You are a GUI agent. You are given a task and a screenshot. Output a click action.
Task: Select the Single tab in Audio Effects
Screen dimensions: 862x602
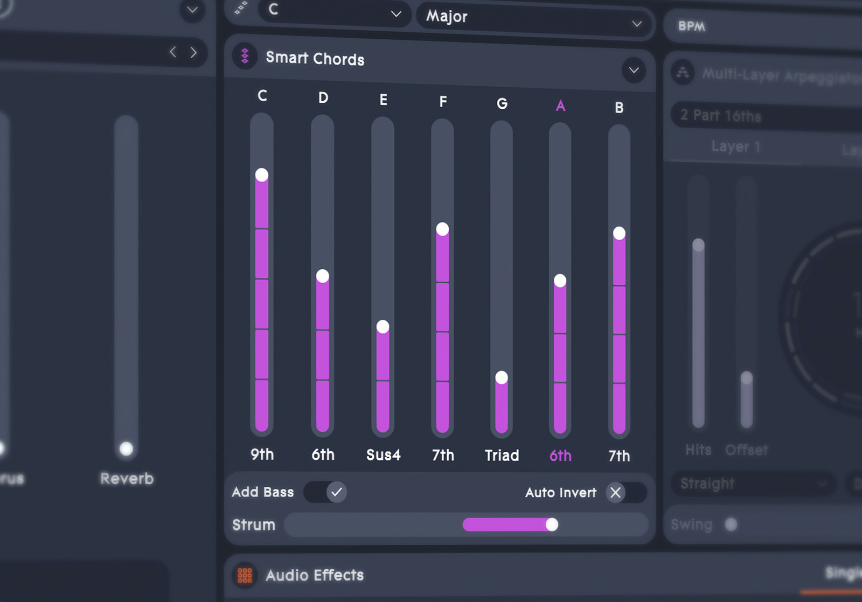pyautogui.click(x=844, y=573)
